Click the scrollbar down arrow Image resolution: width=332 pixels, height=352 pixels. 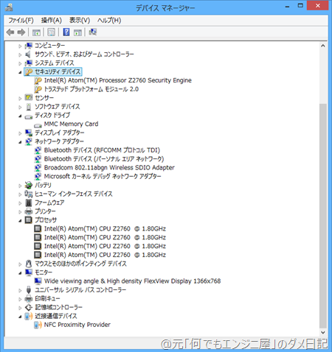tap(323, 332)
